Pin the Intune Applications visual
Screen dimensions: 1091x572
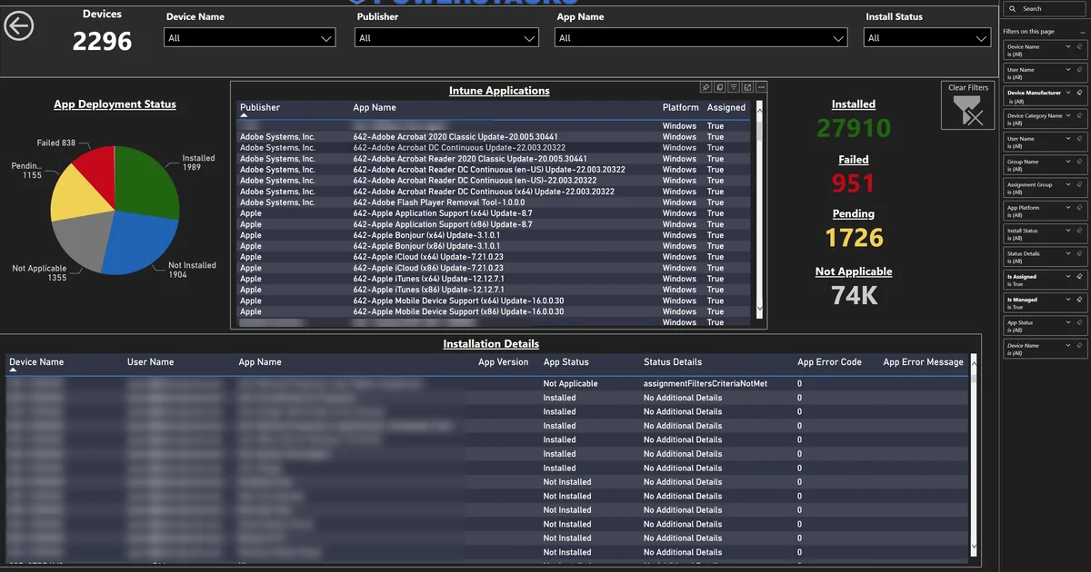706,87
